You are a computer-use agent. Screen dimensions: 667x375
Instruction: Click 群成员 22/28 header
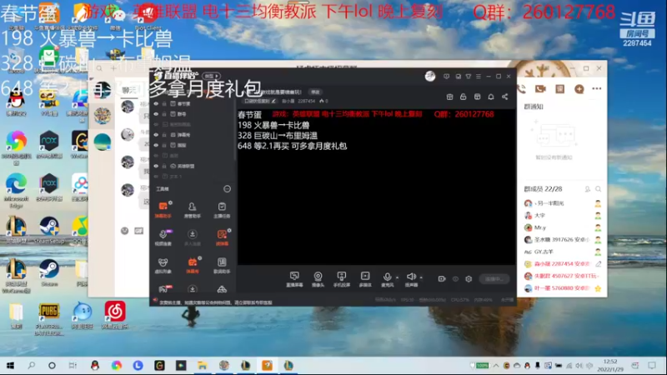click(543, 189)
